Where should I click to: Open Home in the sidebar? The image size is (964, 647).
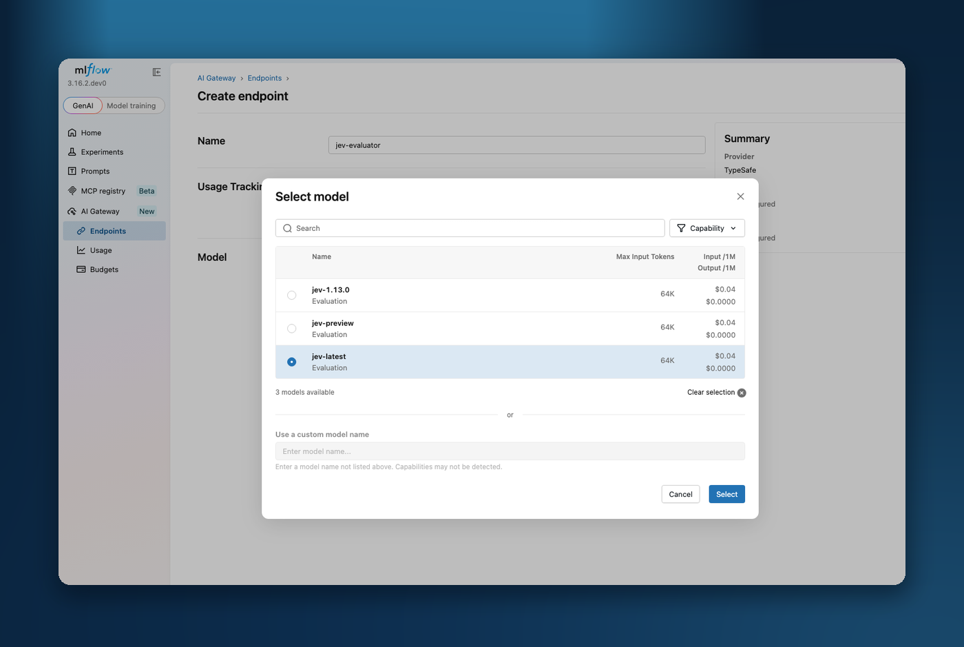click(x=114, y=132)
